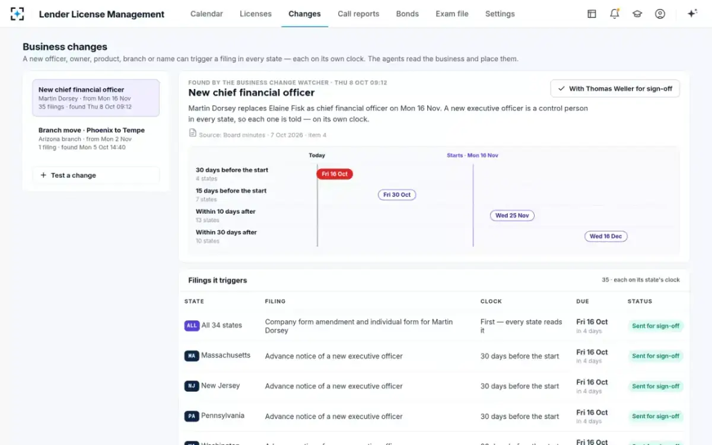
Task: Click the Wed 25 Nov timeline marker
Action: (x=512, y=215)
